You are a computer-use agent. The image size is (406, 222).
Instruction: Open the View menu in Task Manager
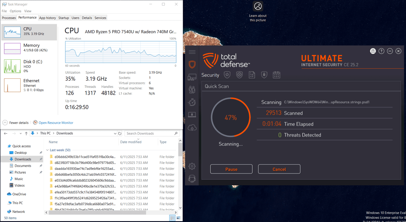point(28,11)
